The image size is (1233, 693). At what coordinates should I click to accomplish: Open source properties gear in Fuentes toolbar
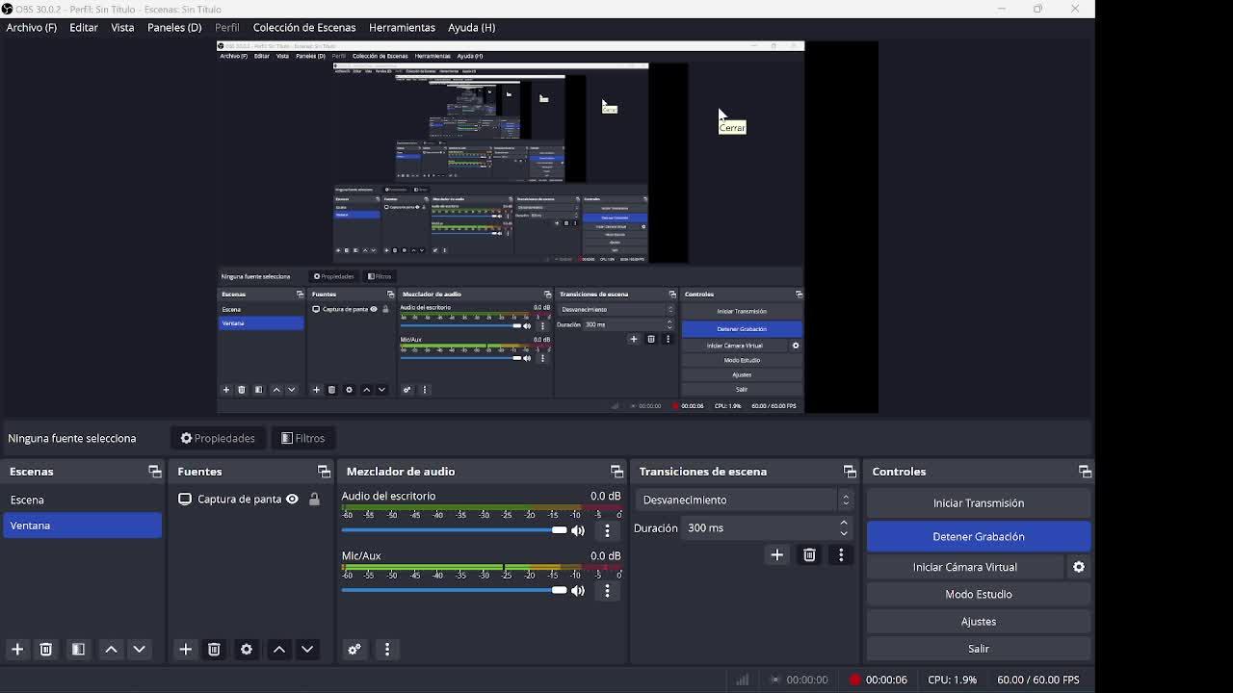[247, 650]
